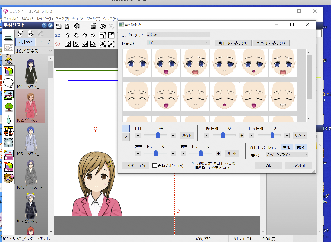Click the 3D rotate right arrow icon

point(93,44)
